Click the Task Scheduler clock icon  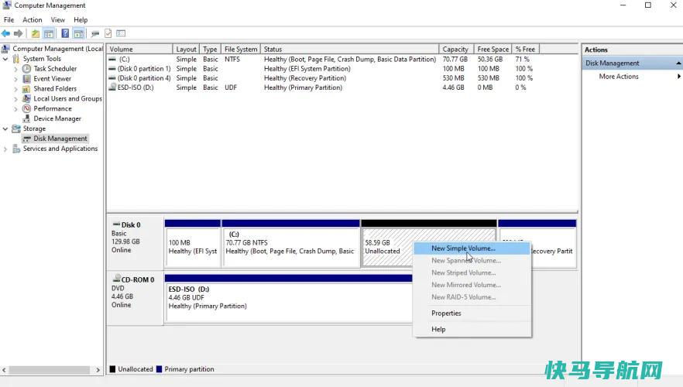[x=26, y=69]
